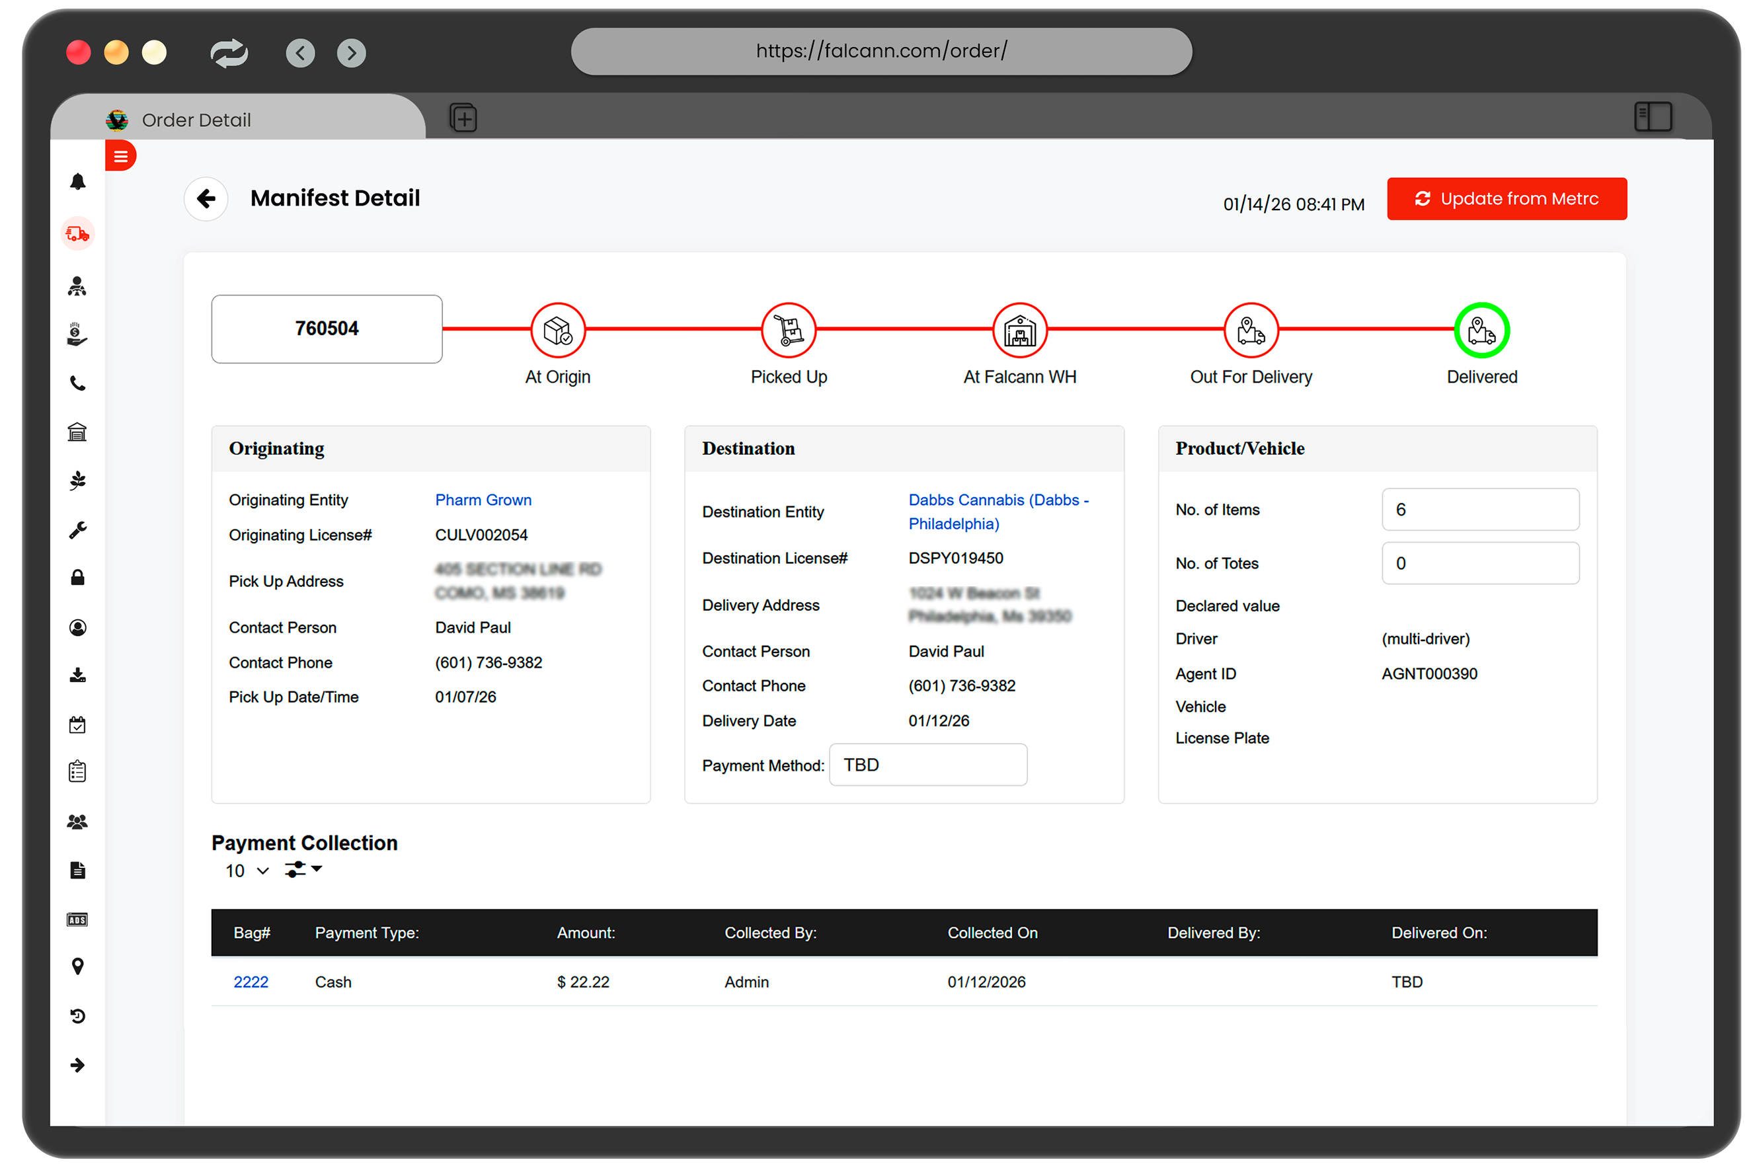
Task: Click the cannabis leaf sidebar icon
Action: [77, 481]
